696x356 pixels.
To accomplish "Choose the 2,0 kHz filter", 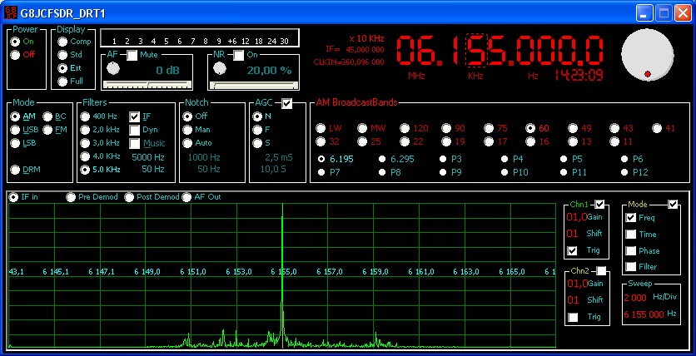I will click(x=85, y=131).
